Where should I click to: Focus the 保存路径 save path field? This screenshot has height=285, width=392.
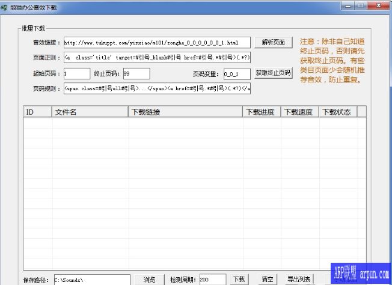92,280
